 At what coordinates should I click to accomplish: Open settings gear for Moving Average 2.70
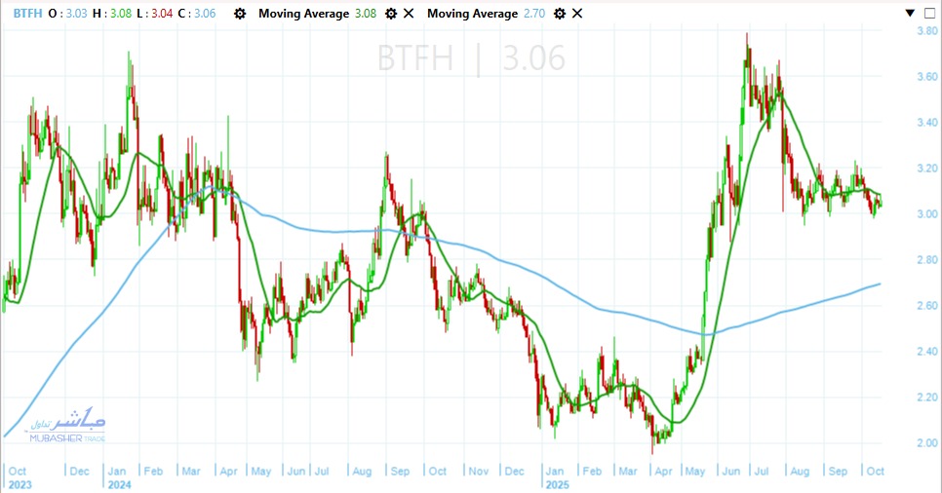click(x=560, y=14)
